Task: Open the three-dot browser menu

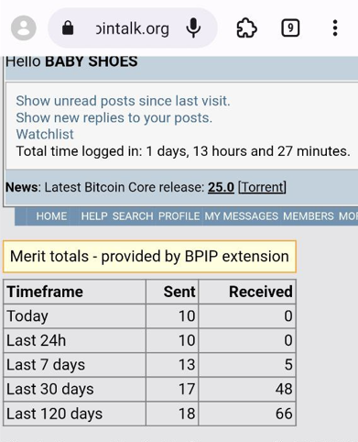Action: pyautogui.click(x=335, y=28)
